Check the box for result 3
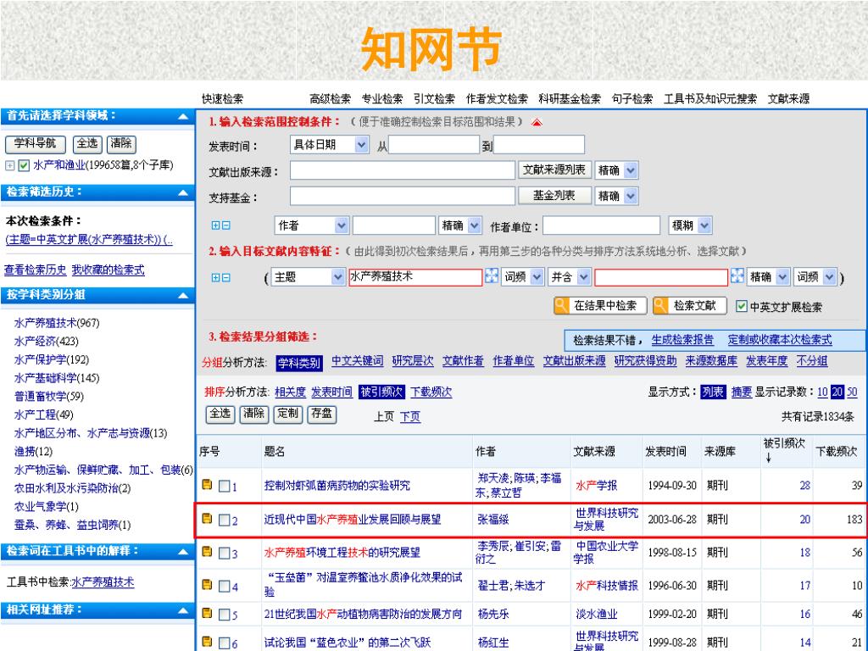The image size is (868, 651). pos(224,553)
